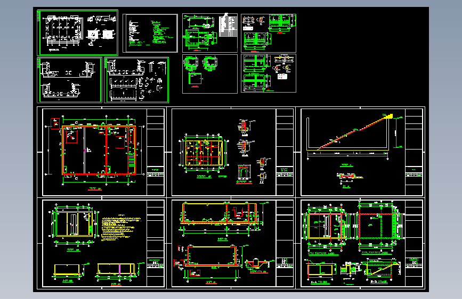Select the yellow stepped stair line drawing

pyautogui.click(x=354, y=132)
